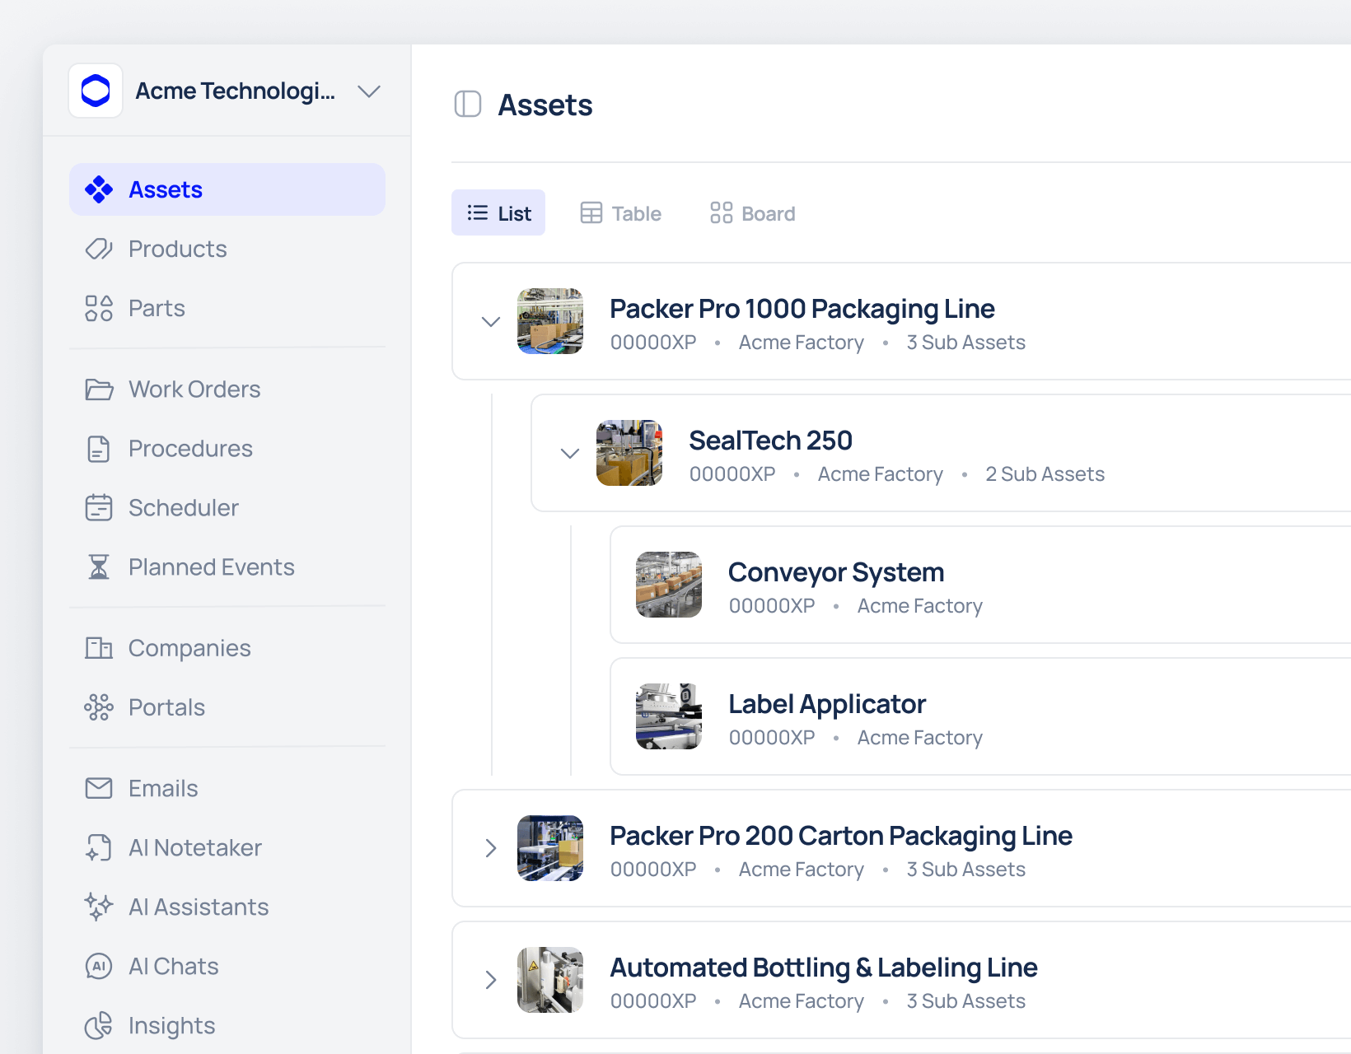Toggle the sidebar panel icon beside Assets title

(x=468, y=104)
